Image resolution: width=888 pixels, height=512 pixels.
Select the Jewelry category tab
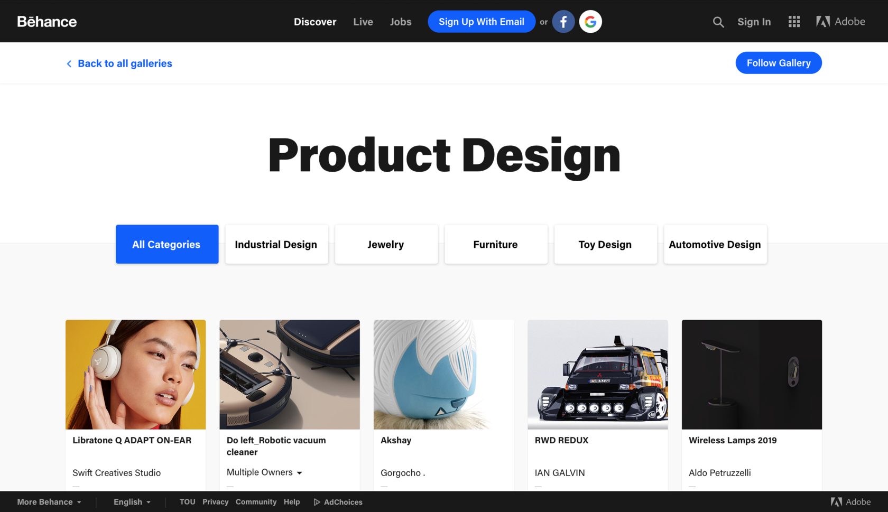click(x=386, y=244)
